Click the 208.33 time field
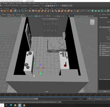This screenshot has height=107, width=110. tap(83, 99)
